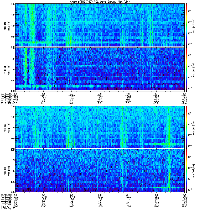Click the '1400' time tick label
The image size is (197, 210).
pos(71,206)
